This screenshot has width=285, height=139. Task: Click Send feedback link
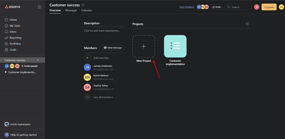pyautogui.click(x=187, y=7)
